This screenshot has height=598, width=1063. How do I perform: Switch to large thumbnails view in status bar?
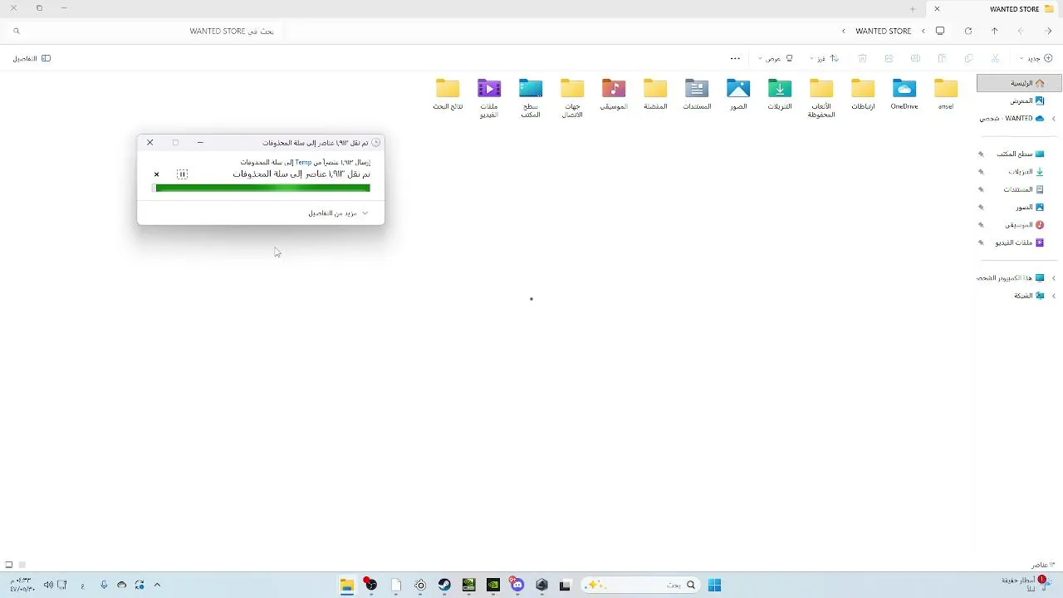pos(8,565)
